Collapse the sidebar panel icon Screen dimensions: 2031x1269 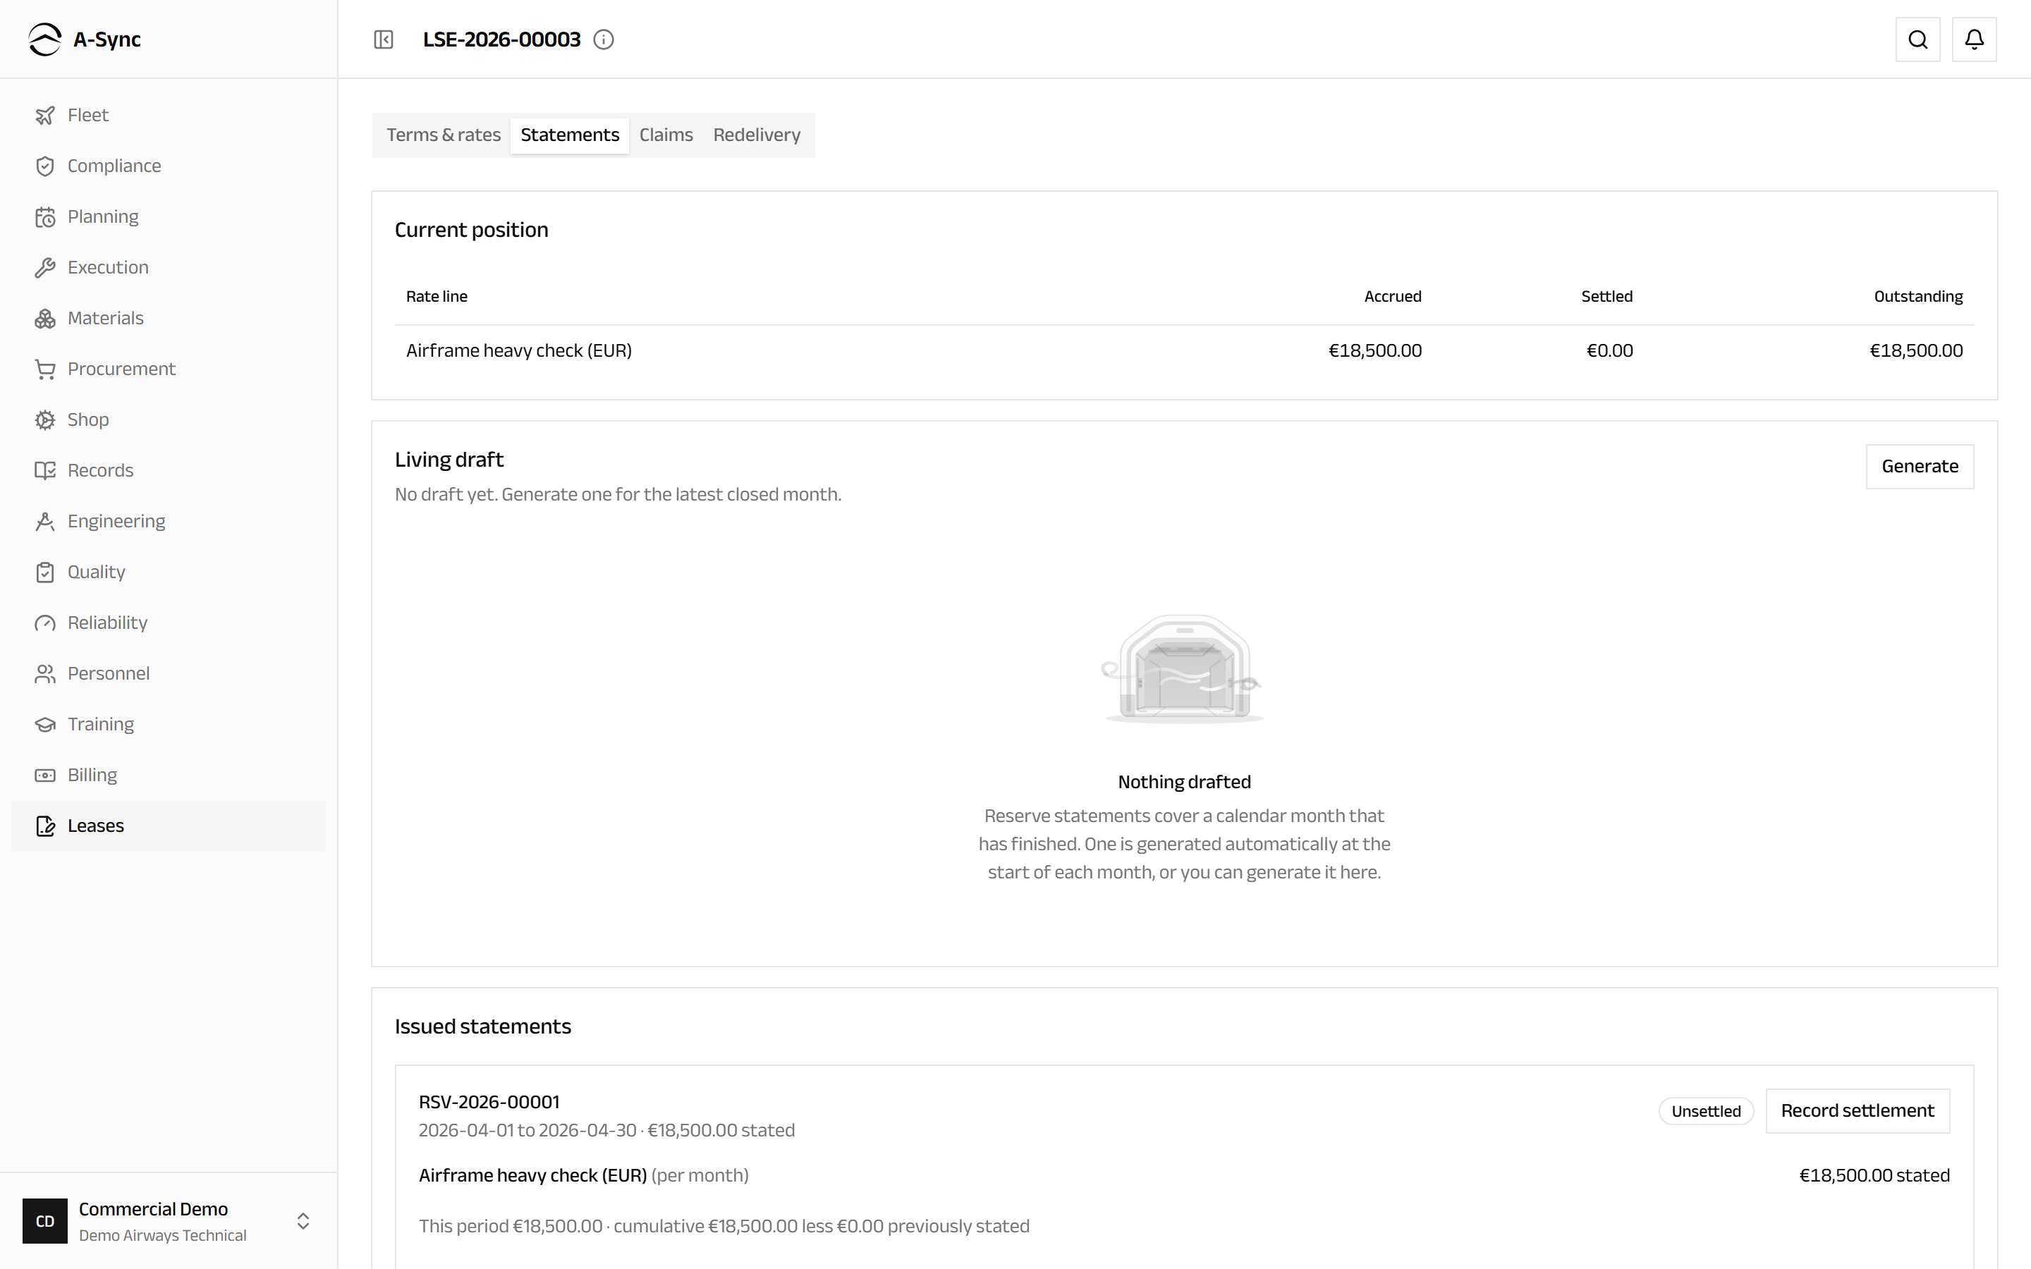click(384, 39)
